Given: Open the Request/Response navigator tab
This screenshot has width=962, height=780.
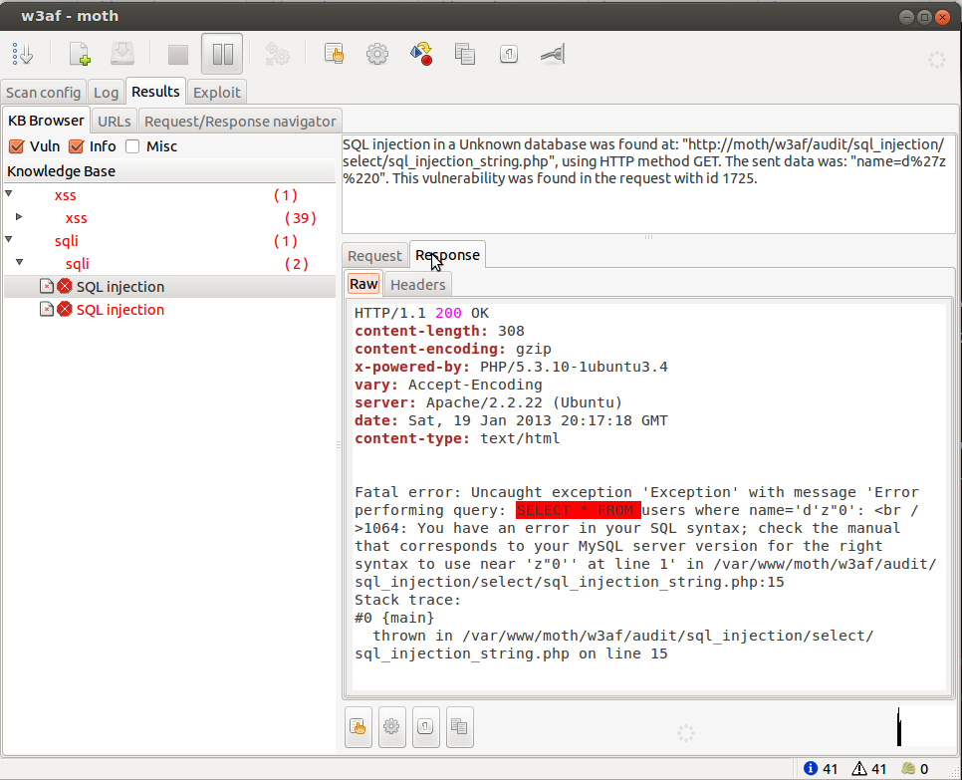Looking at the screenshot, I should 240,122.
